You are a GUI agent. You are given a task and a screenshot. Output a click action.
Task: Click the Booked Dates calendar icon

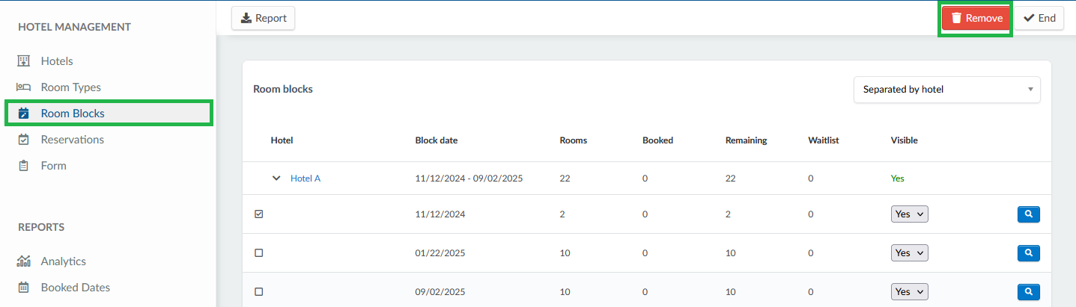[23, 288]
